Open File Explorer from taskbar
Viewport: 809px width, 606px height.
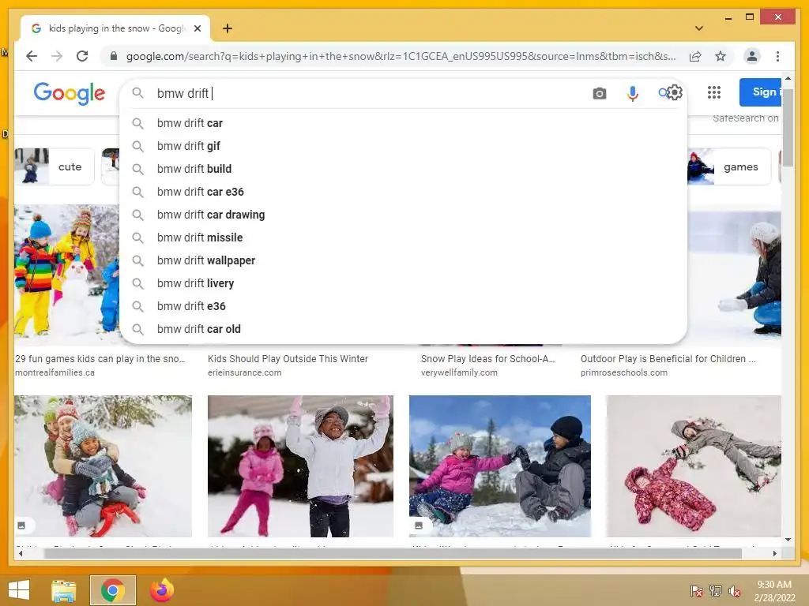64,590
